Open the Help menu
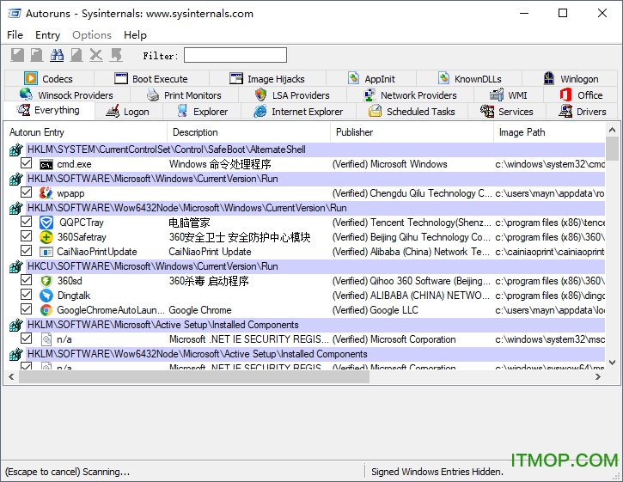This screenshot has width=623, height=482. coord(135,35)
